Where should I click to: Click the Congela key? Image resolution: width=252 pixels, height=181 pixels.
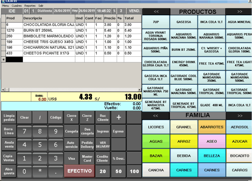pyautogui.click(x=72, y=131)
